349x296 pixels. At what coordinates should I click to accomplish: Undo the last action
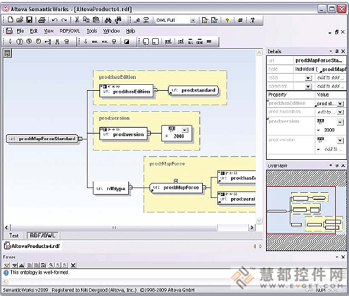click(55, 20)
